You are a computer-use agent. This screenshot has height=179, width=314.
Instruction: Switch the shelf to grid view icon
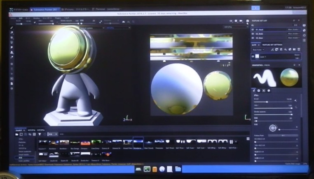pos(248,139)
